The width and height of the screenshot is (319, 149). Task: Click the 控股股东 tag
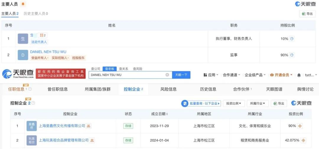coord(79,58)
